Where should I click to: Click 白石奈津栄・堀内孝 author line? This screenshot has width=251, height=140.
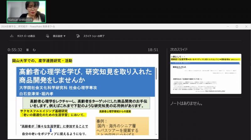click(x=36, y=94)
